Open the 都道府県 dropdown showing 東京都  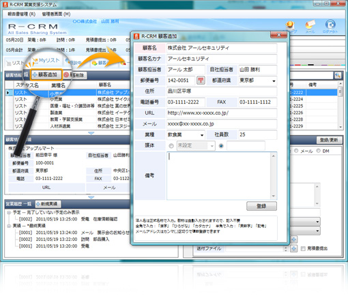[x=257, y=81]
